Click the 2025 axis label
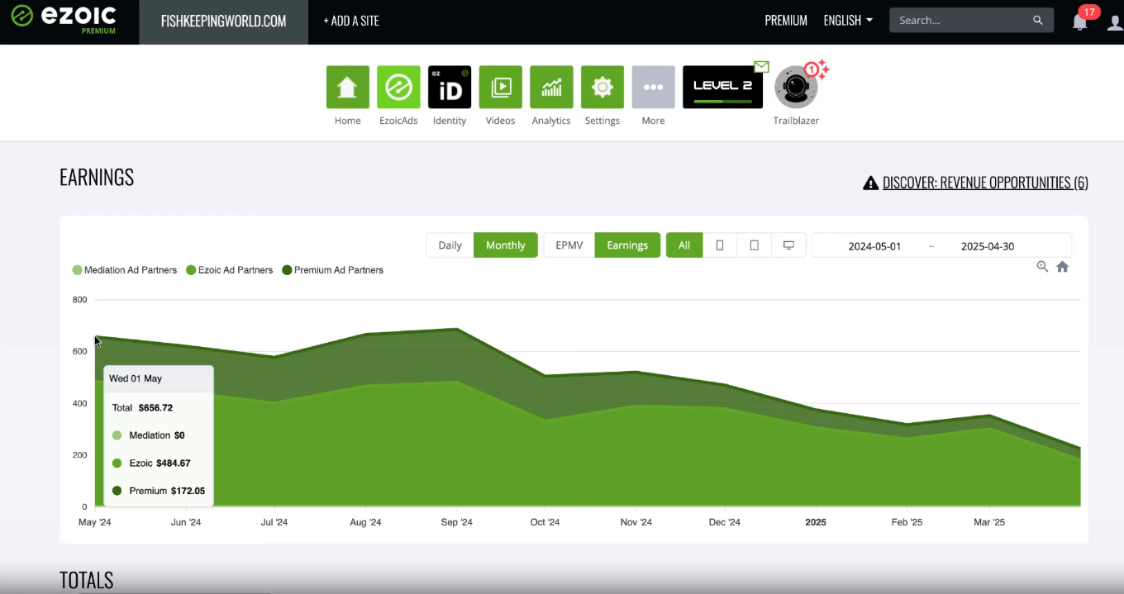The width and height of the screenshot is (1124, 594). [x=816, y=522]
